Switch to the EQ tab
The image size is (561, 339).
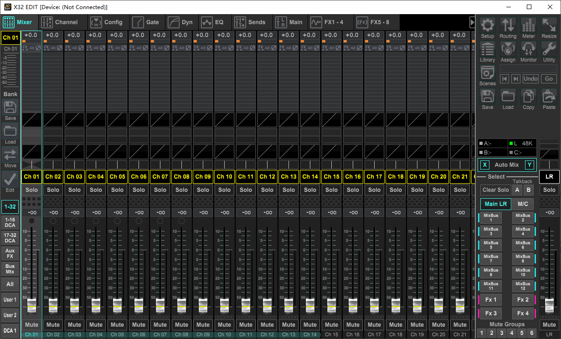pos(213,22)
